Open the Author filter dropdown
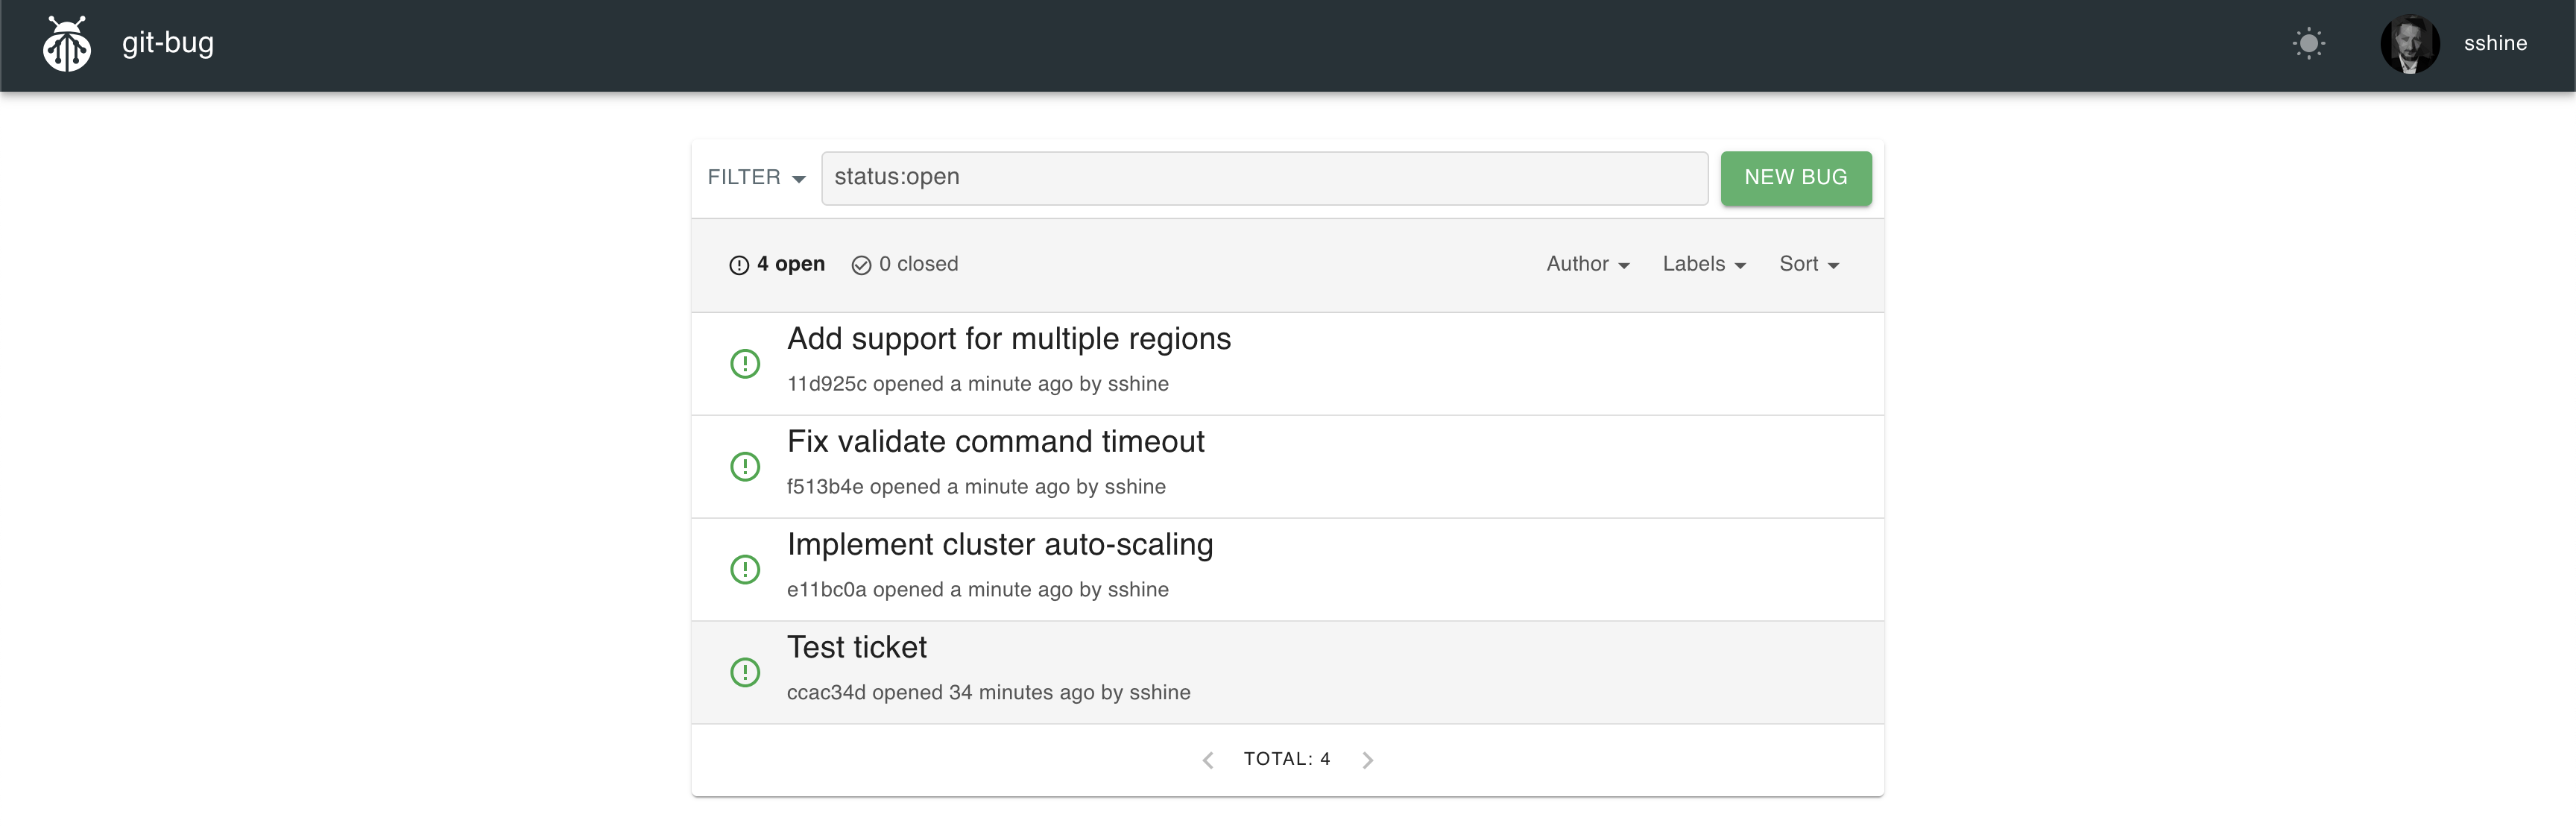 1587,264
